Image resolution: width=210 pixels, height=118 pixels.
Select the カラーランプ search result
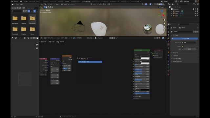click(90, 62)
